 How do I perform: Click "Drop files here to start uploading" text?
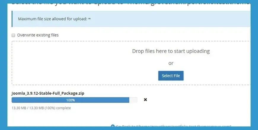pyautogui.click(x=171, y=51)
